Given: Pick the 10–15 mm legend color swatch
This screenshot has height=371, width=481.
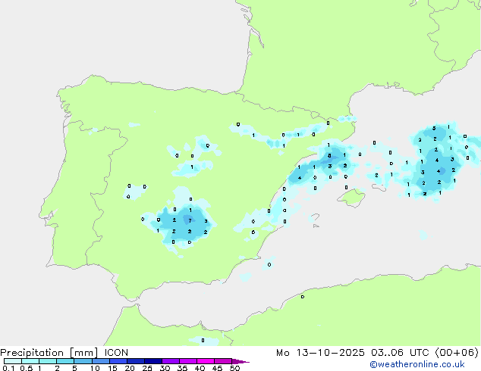Looking at the screenshot, I should (101, 361).
